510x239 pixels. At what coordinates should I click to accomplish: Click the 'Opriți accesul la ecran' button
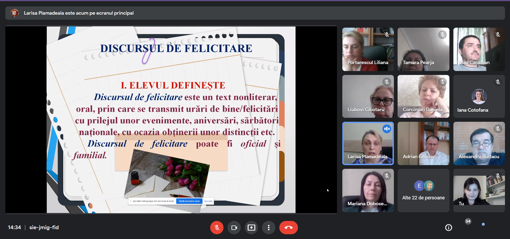pyautogui.click(x=189, y=201)
